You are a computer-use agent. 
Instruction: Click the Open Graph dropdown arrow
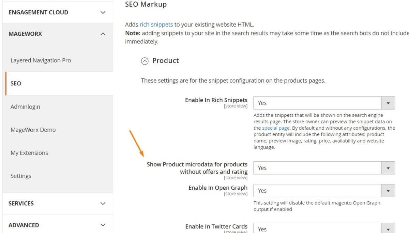click(x=388, y=190)
